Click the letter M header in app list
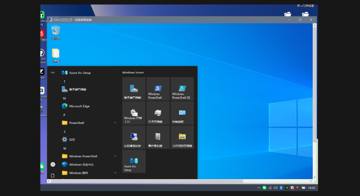 (65, 98)
